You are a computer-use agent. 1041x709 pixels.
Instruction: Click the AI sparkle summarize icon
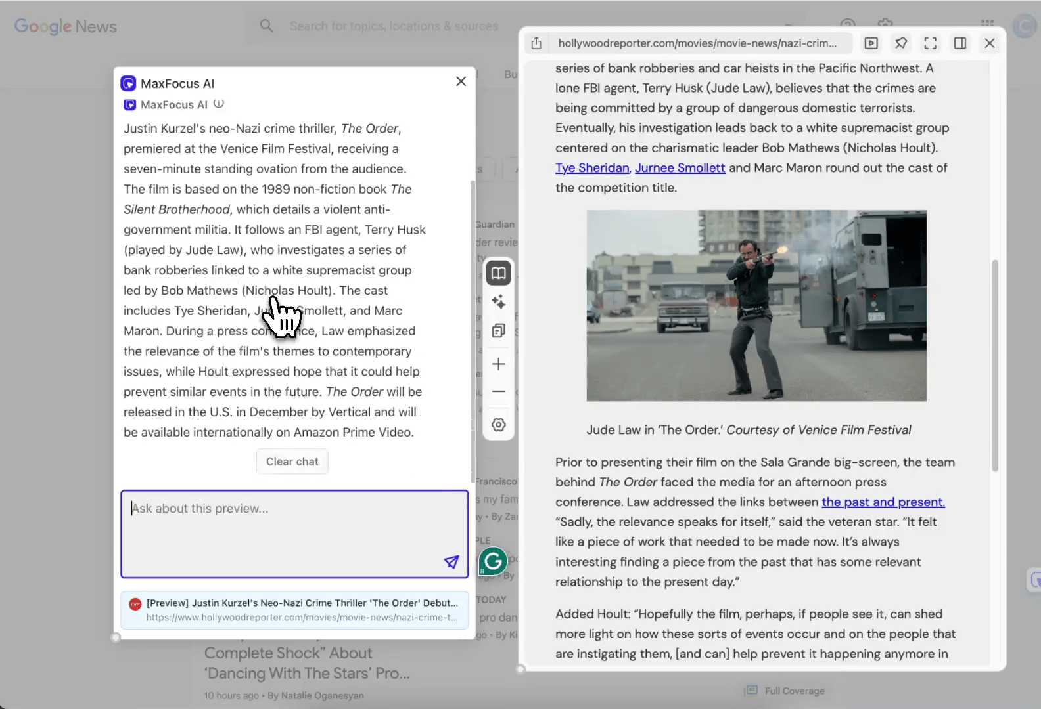(x=498, y=302)
